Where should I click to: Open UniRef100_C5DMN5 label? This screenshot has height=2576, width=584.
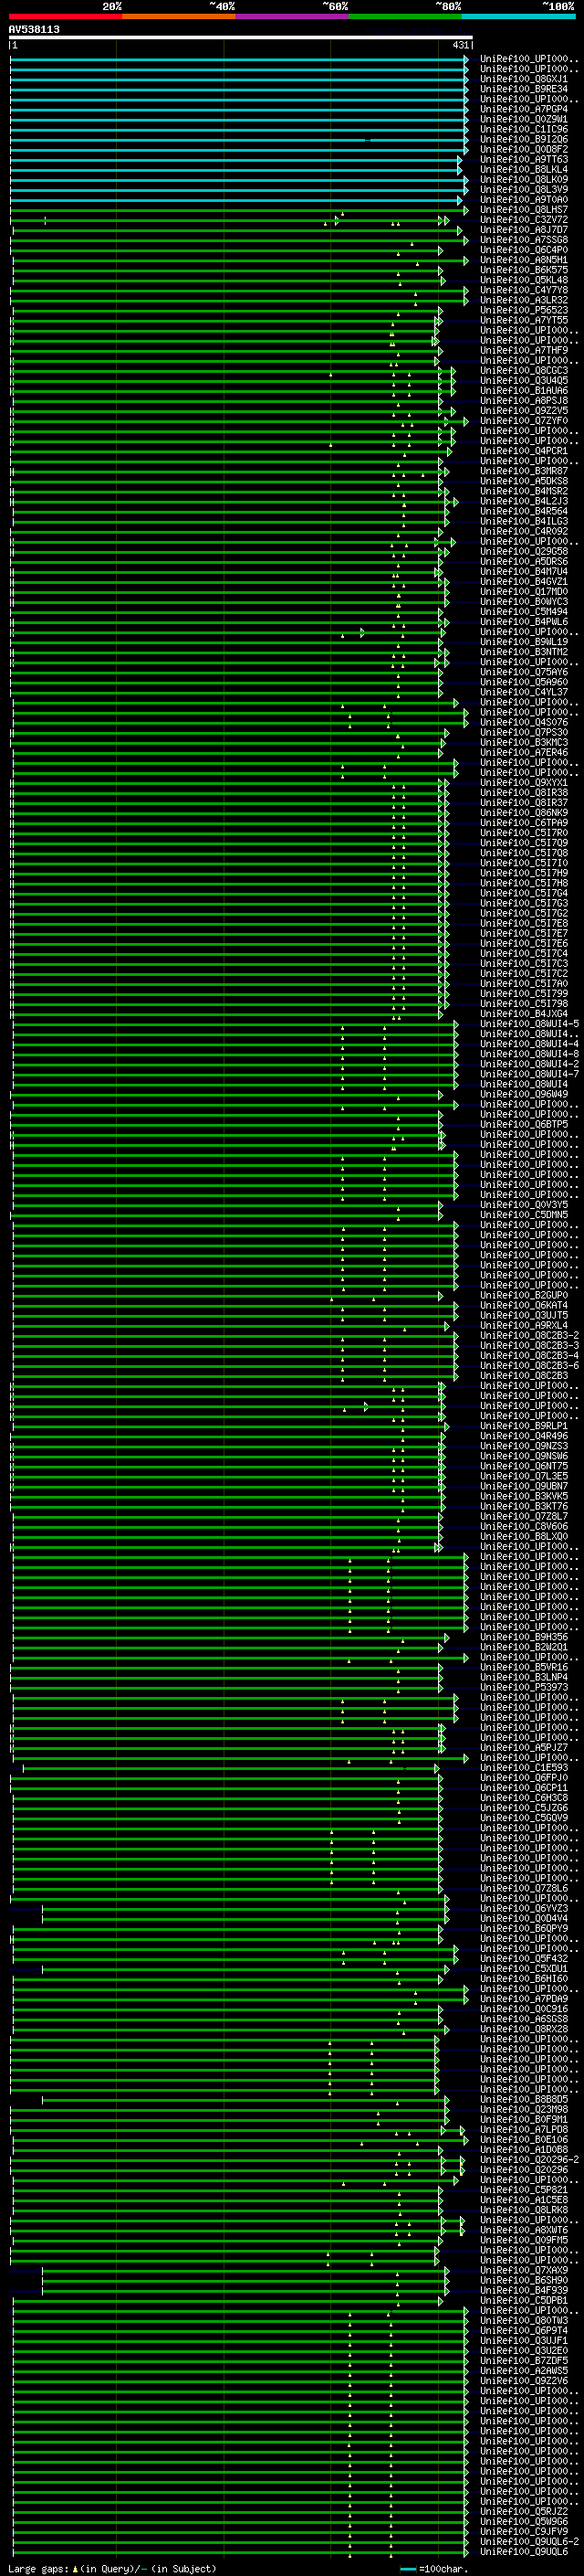[524, 1215]
